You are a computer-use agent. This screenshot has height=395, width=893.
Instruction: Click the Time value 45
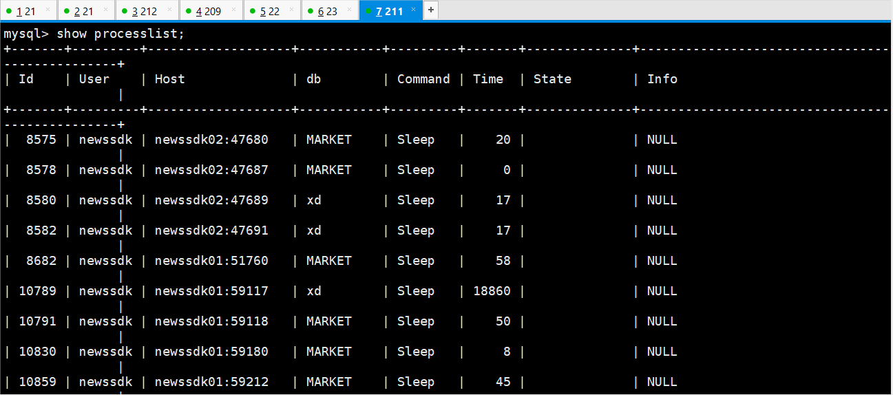503,382
